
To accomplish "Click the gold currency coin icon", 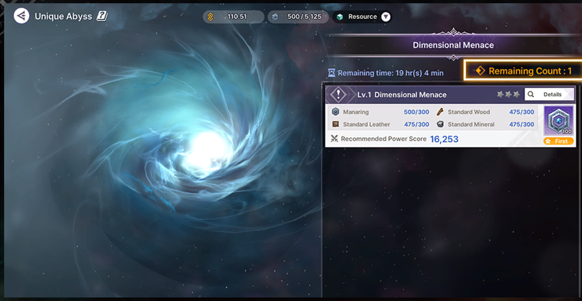I will coord(210,17).
